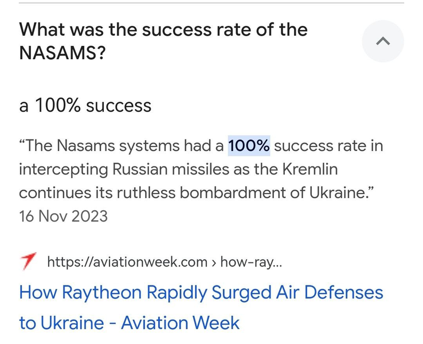Click the word 'Kremlin' in the quote
423x344 pixels.
pyautogui.click(x=310, y=169)
